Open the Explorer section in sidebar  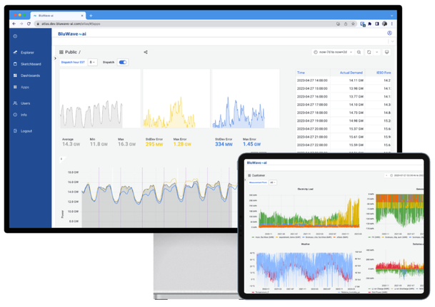click(26, 53)
